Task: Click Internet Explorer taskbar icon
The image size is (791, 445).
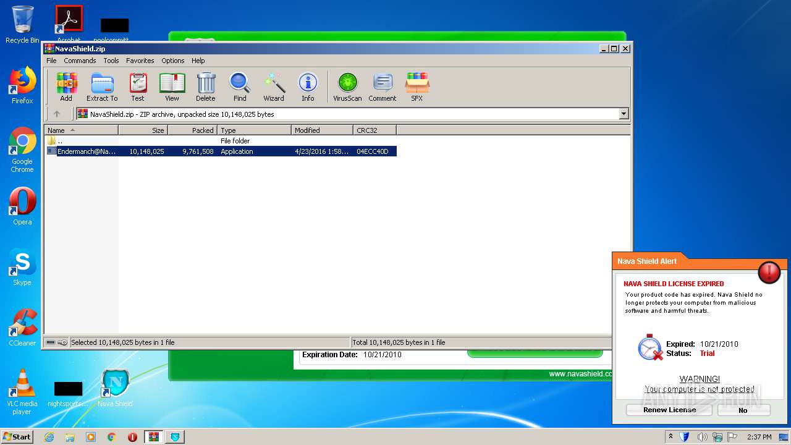Action: coord(49,437)
